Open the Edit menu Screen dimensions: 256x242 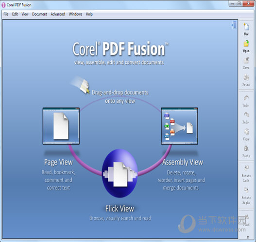(15, 14)
